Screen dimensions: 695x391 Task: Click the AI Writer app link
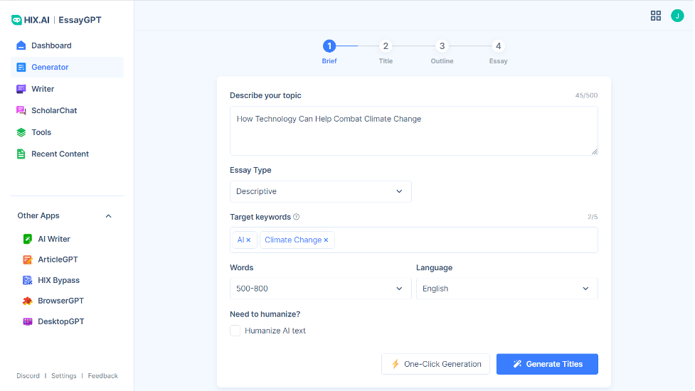coord(54,239)
